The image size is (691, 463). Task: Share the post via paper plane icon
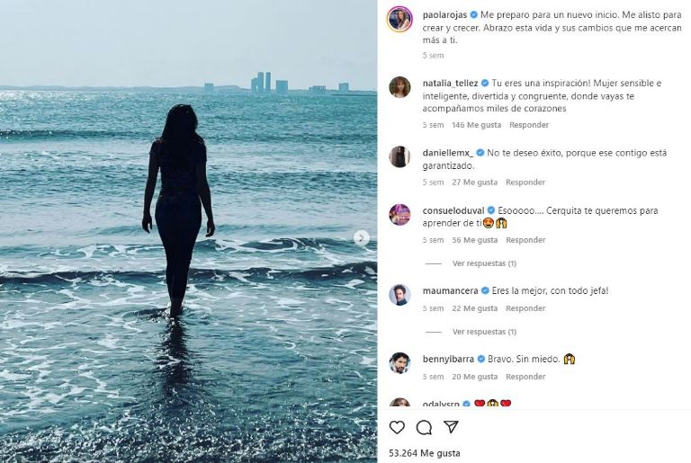pos(451,427)
